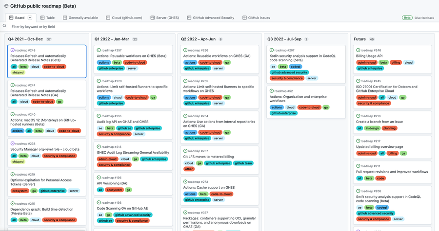Screen dimensions: 439x231
Task: Click the status icon on roadmap #218
Action: 358,116
